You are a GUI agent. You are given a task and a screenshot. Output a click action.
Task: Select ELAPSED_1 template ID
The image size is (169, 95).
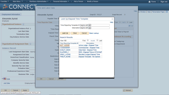point(64,52)
